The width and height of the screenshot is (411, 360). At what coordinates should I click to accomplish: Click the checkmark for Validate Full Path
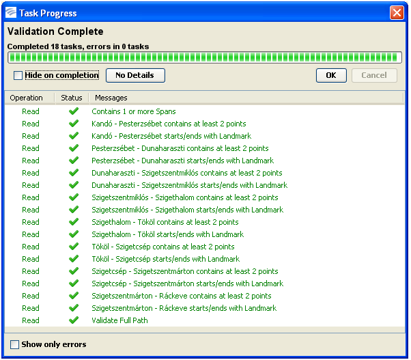click(x=74, y=320)
